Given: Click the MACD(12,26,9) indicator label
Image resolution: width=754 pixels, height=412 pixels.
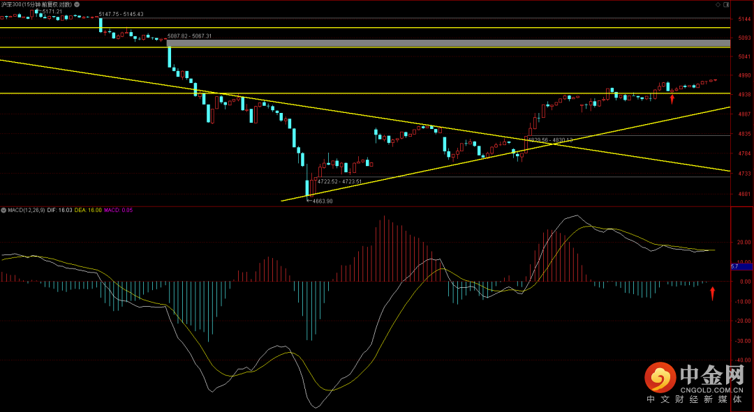Looking at the screenshot, I should [27, 209].
